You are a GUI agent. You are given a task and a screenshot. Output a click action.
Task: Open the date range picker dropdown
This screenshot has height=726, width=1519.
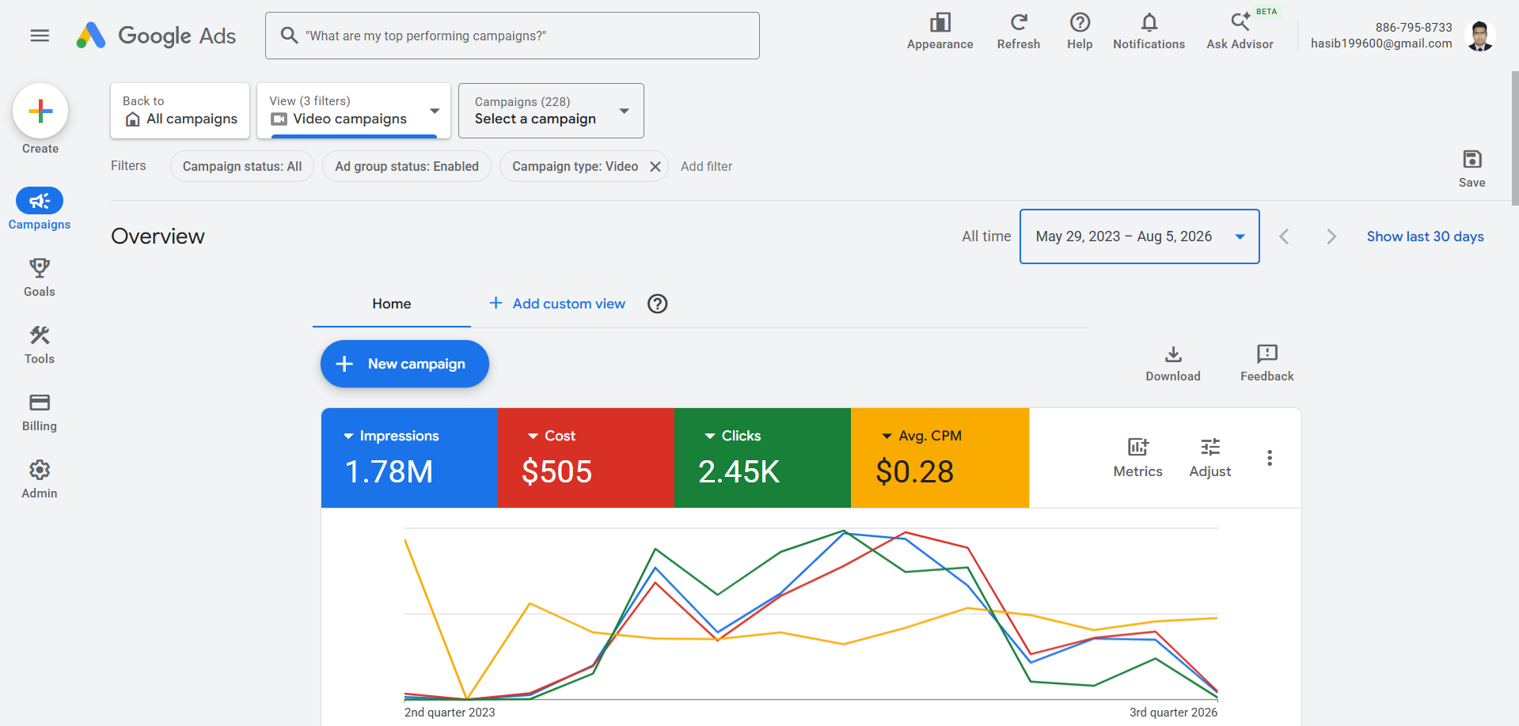[x=1139, y=236]
